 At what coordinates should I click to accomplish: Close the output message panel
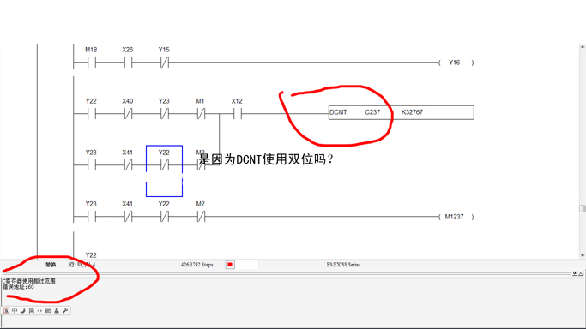tap(581, 273)
